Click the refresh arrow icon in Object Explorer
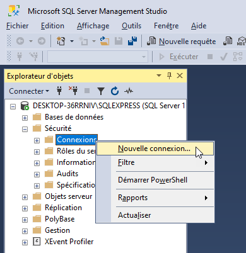Viewport: 246px width, 253px height. tap(115, 91)
